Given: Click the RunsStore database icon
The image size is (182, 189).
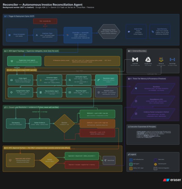Looking at the screenshot, I should click(x=136, y=88).
